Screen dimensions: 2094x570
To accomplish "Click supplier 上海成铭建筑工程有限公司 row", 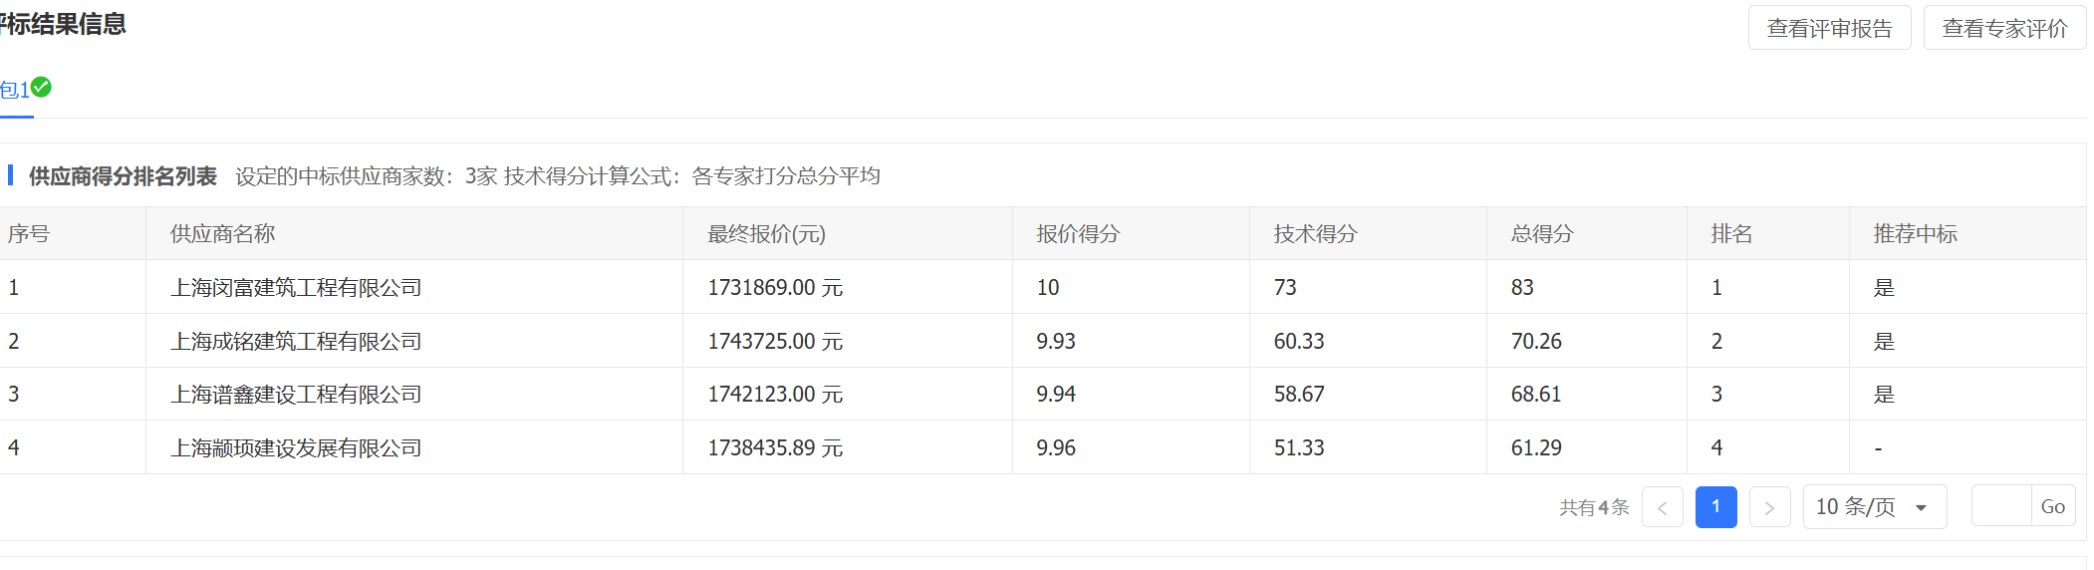I will [x=296, y=342].
